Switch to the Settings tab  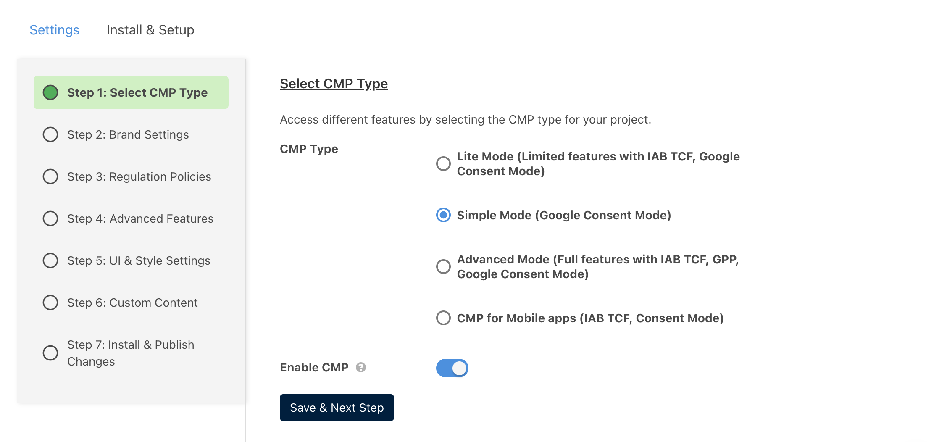click(54, 29)
